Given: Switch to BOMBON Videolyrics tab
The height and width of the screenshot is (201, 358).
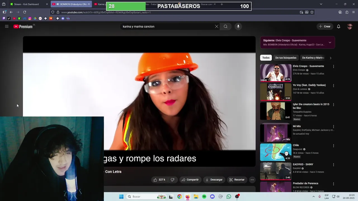Looking at the screenshot, I should click(x=71, y=4).
